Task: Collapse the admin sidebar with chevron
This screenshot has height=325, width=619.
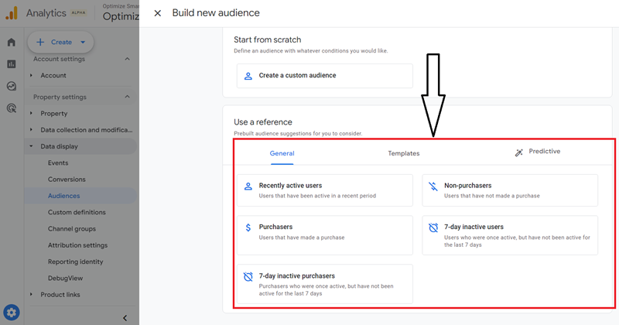Action: pyautogui.click(x=125, y=318)
